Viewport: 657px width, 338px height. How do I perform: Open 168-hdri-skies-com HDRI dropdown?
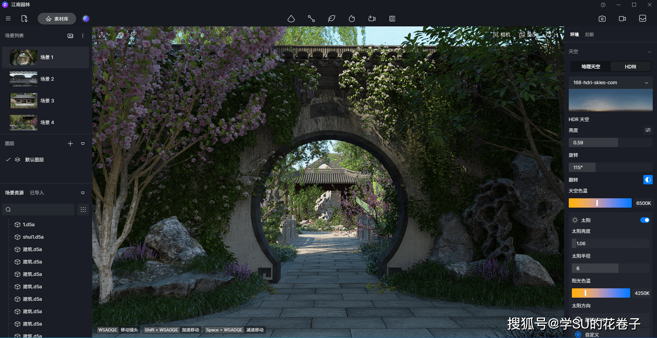point(610,83)
